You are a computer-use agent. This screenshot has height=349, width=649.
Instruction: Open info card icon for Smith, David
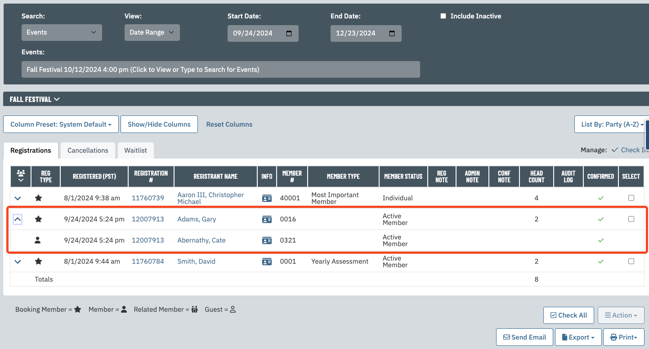(x=267, y=261)
